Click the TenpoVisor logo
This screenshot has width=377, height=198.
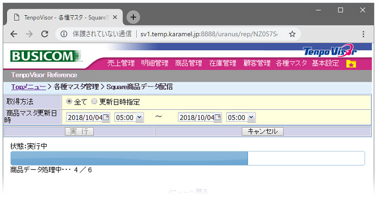[x=330, y=50]
